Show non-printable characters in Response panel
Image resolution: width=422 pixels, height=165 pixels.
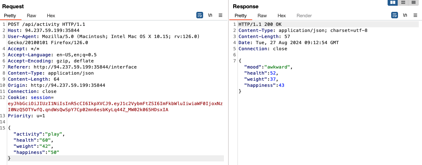(405, 15)
